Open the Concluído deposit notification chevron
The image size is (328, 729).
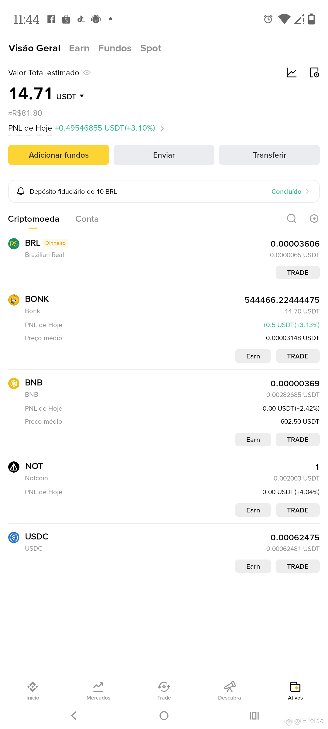point(307,191)
